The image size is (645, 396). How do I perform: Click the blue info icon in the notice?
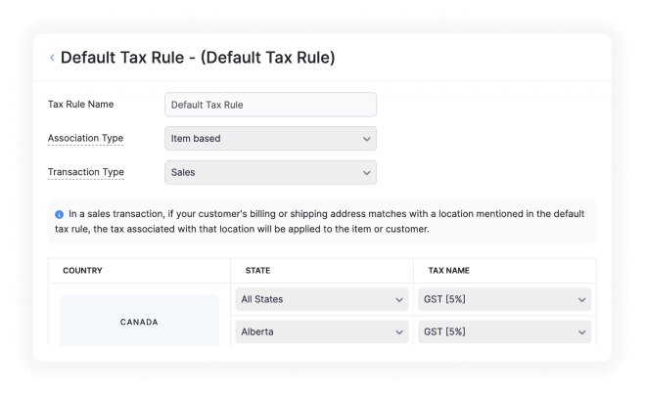[60, 213]
